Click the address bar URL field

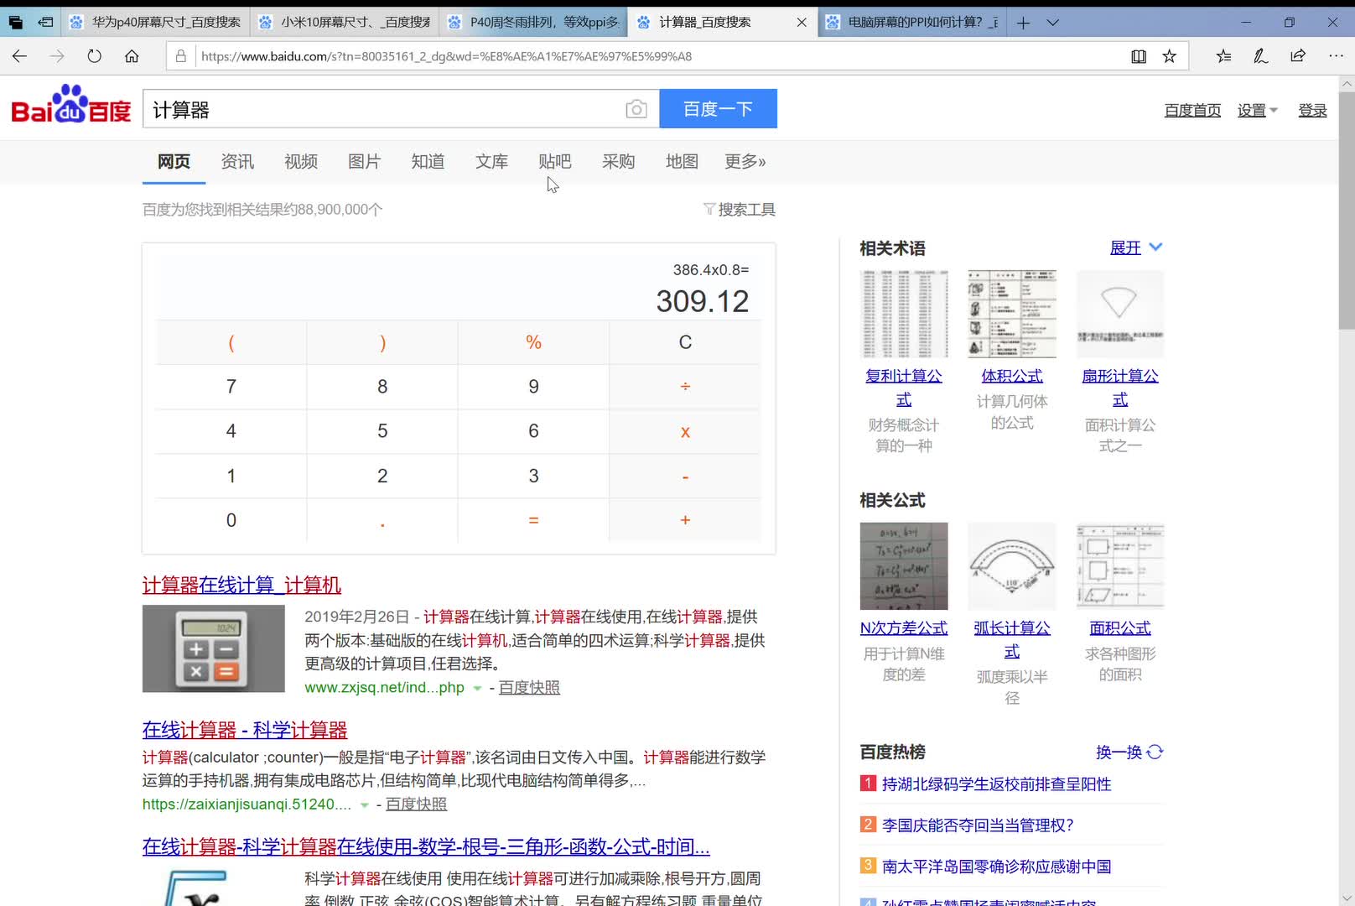(x=658, y=56)
